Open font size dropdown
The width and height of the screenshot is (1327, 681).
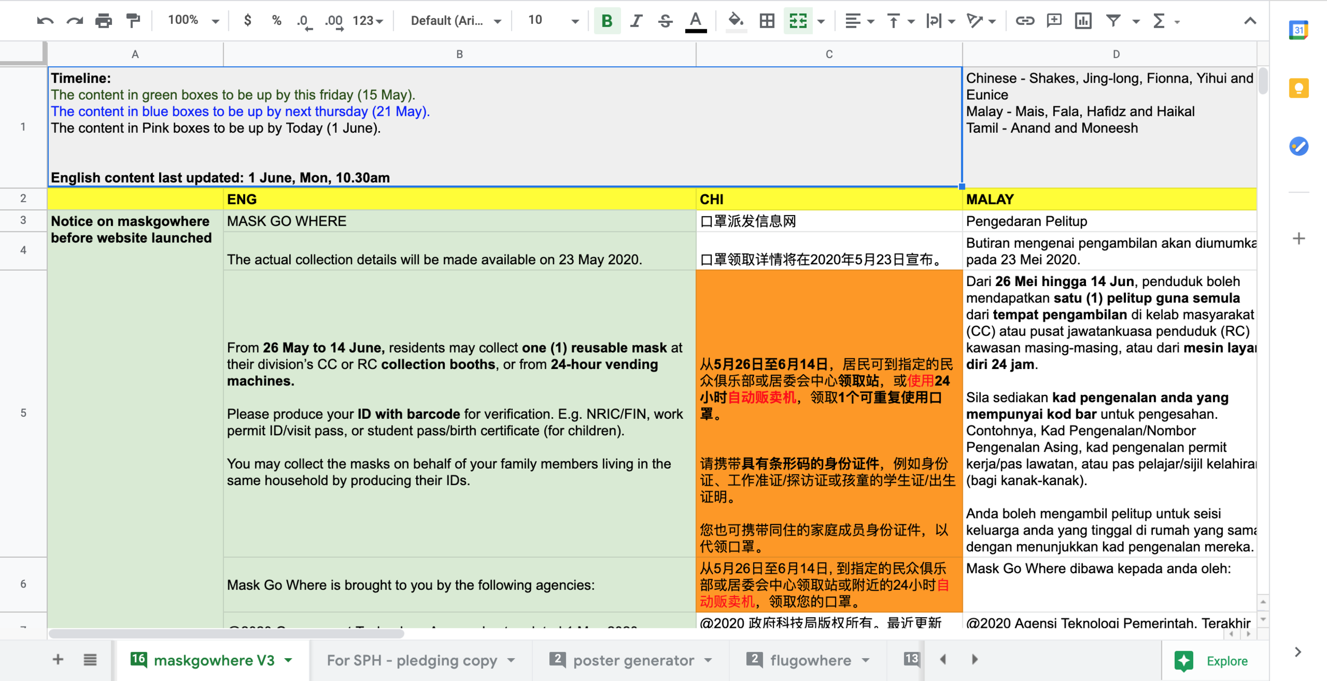tap(553, 21)
